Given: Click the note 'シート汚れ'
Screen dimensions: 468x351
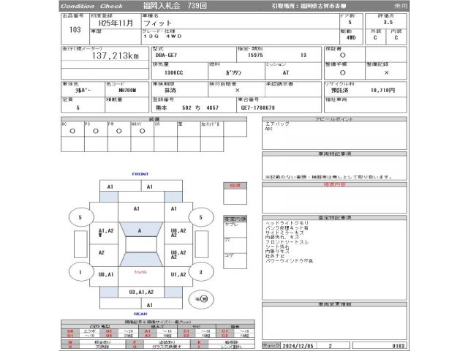Looking at the screenshot, I should [x=277, y=247].
